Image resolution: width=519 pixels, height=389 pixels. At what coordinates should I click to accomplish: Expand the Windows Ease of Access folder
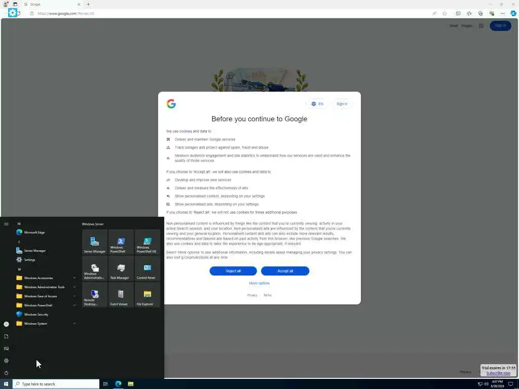click(46, 296)
